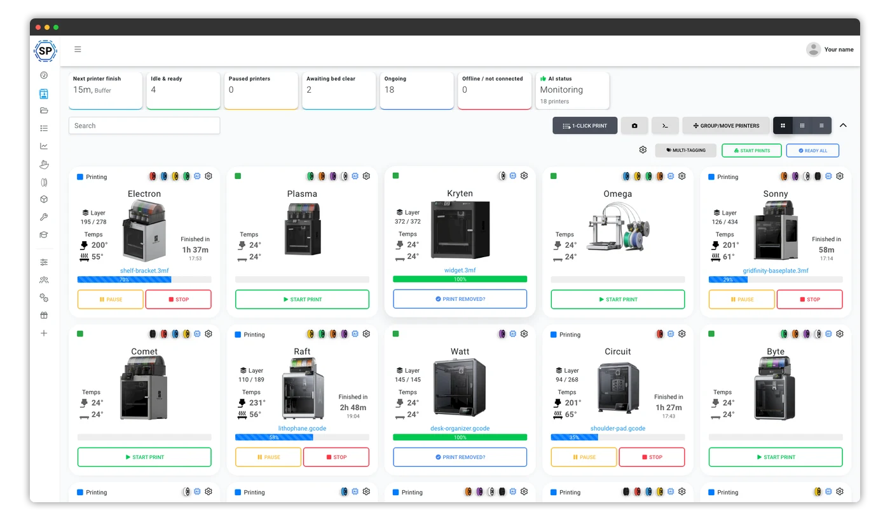Click the plus icon in sidebar
Screen dimensions: 890x520
[x=44, y=333]
